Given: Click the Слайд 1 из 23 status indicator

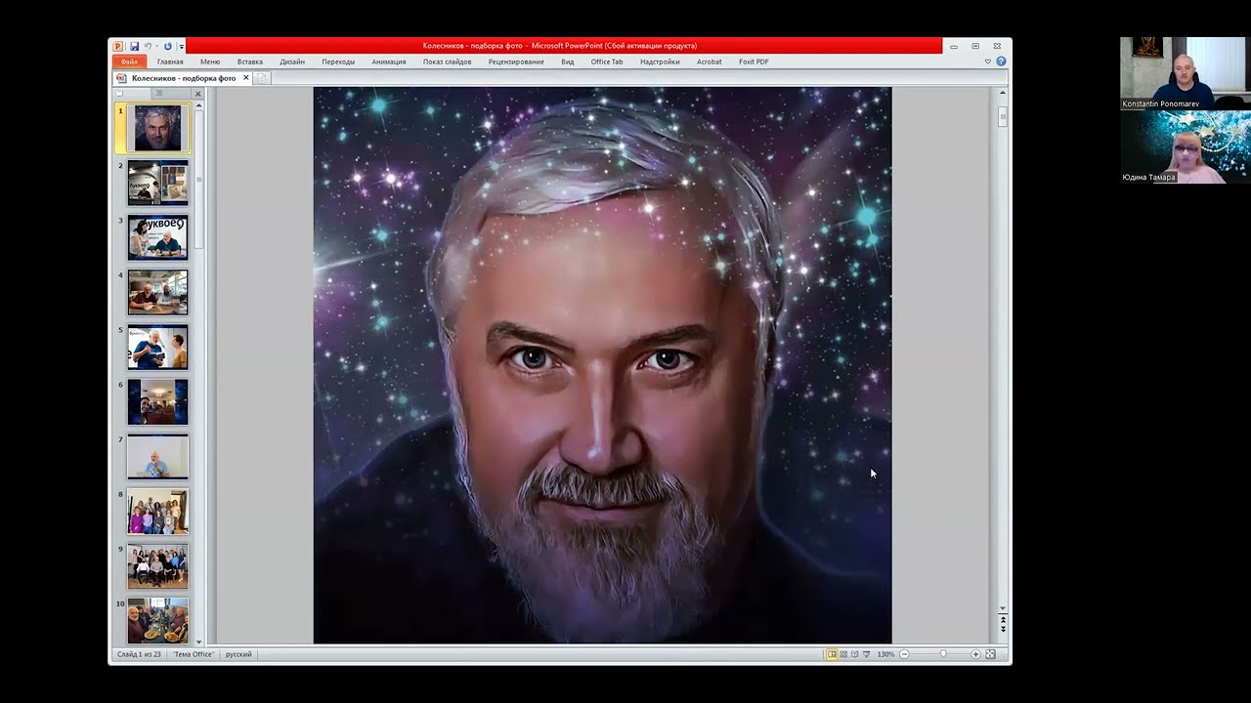Looking at the screenshot, I should [x=141, y=654].
